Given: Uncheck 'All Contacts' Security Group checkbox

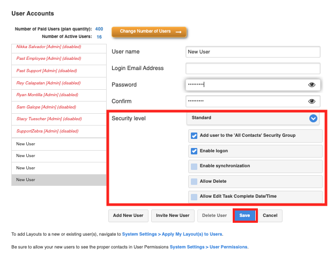Looking at the screenshot, I should [194, 136].
